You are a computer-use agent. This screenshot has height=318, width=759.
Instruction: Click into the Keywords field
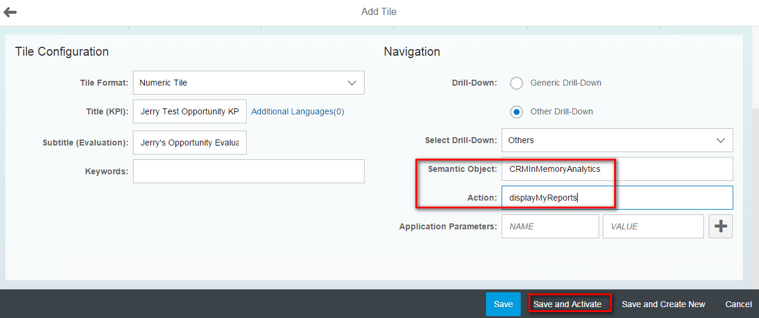coord(248,171)
